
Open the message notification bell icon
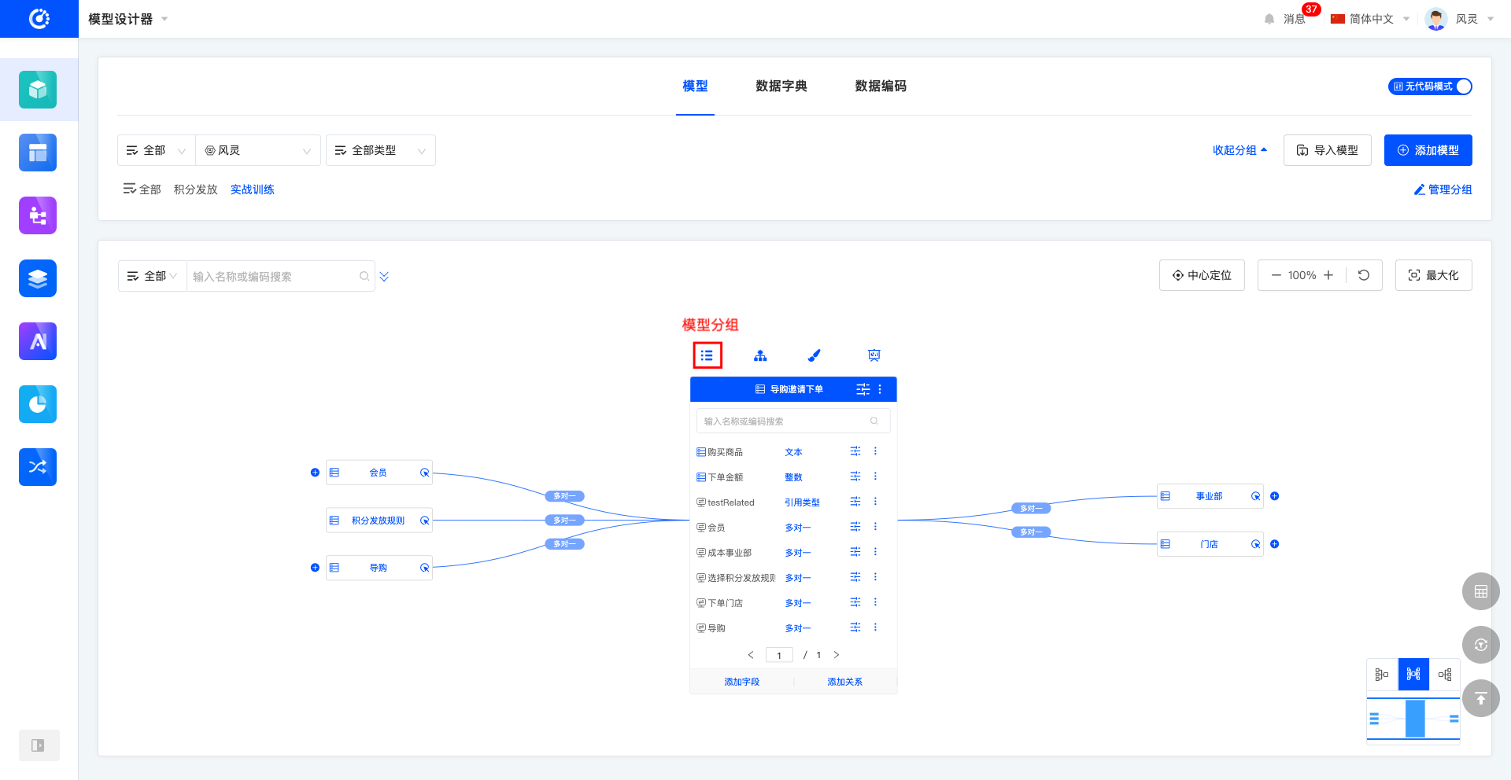pos(1269,19)
